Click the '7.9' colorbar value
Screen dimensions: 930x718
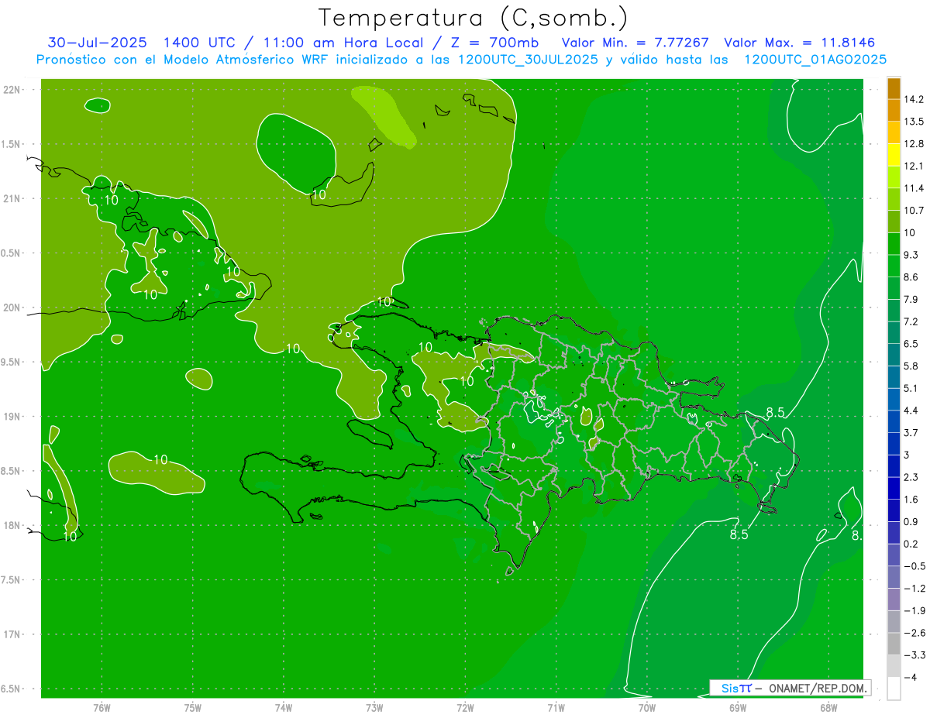point(911,299)
